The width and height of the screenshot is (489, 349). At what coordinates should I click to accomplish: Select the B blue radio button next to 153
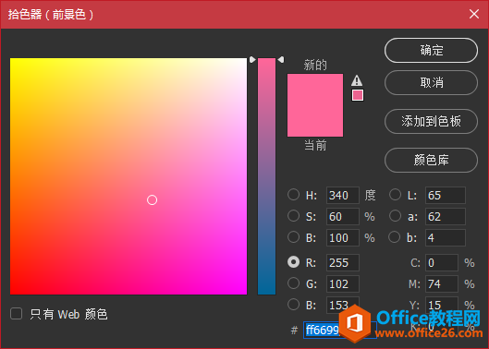[x=293, y=305]
